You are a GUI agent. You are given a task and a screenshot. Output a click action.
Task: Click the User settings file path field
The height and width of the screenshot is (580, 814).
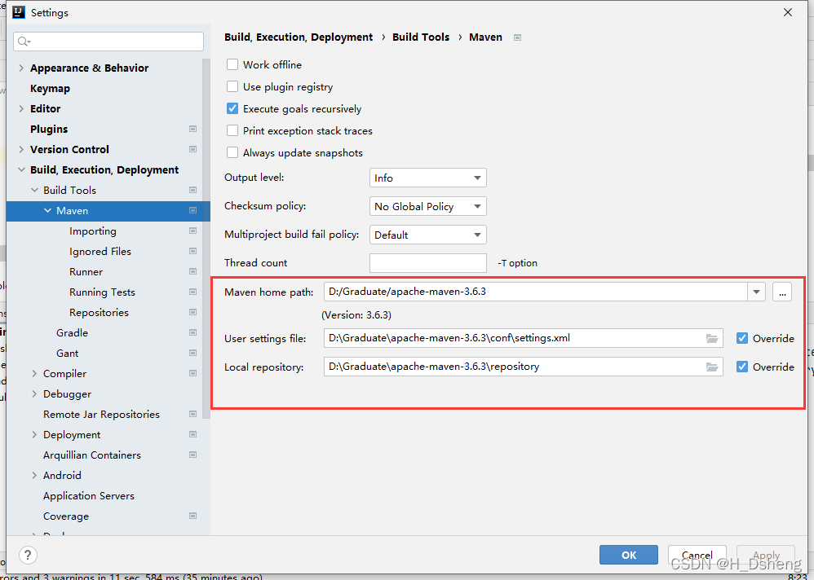(x=524, y=338)
